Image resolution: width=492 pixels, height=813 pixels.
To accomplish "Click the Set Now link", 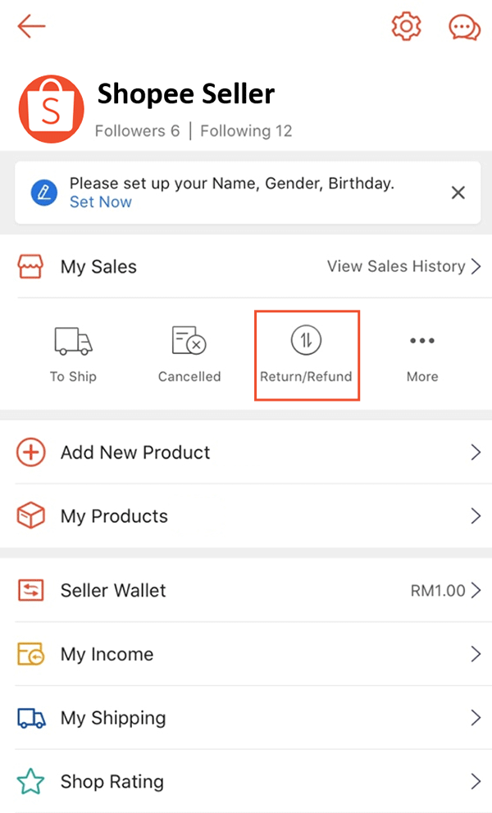I will 100,202.
